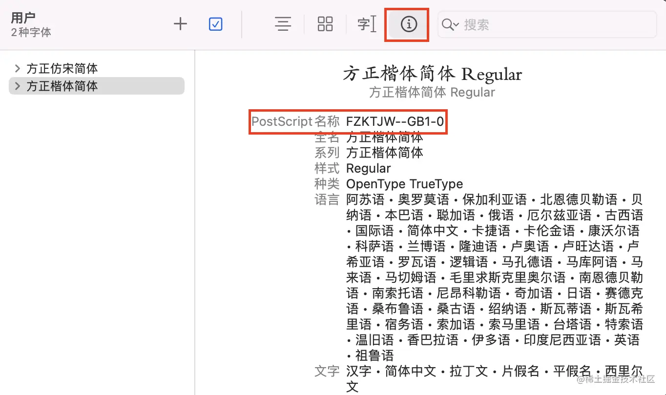Click the grey 方正楷体简体 Regular subtitle
Screen dimensions: 666x395
coord(432,92)
